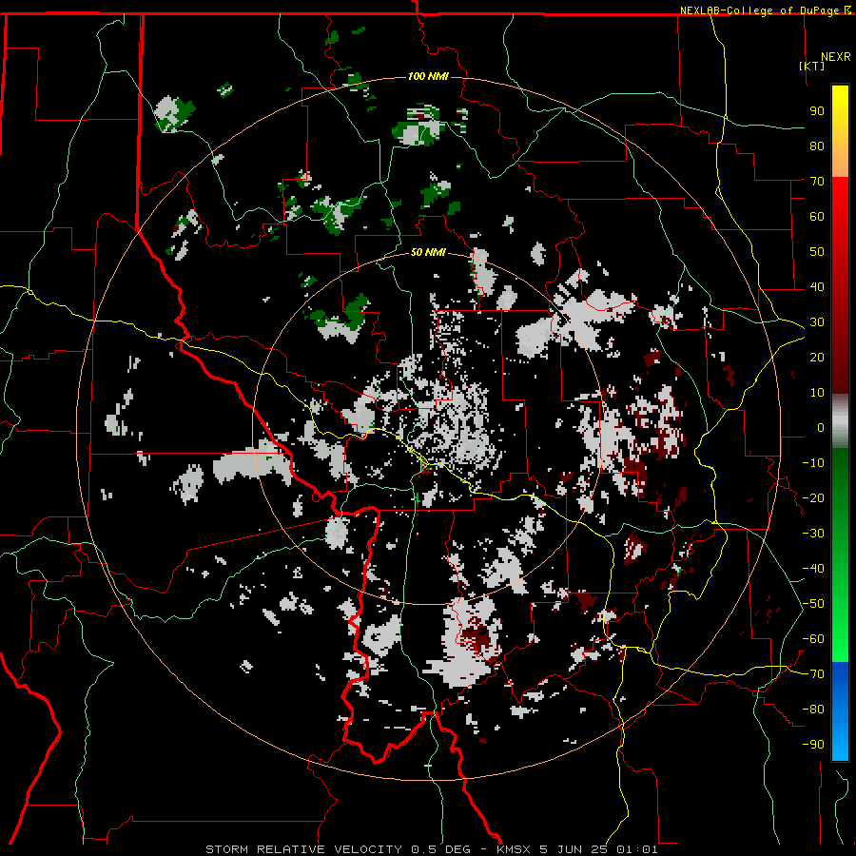
Task: Click the 50 value on velocity legend
Action: tap(817, 252)
